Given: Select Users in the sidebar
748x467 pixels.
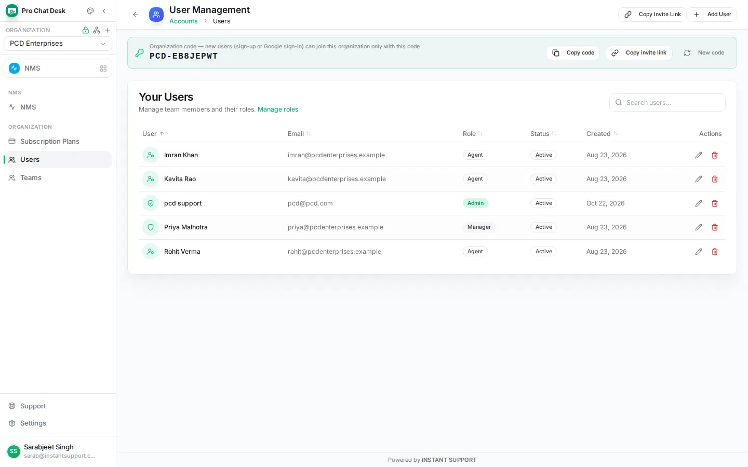Looking at the screenshot, I should pos(58,160).
